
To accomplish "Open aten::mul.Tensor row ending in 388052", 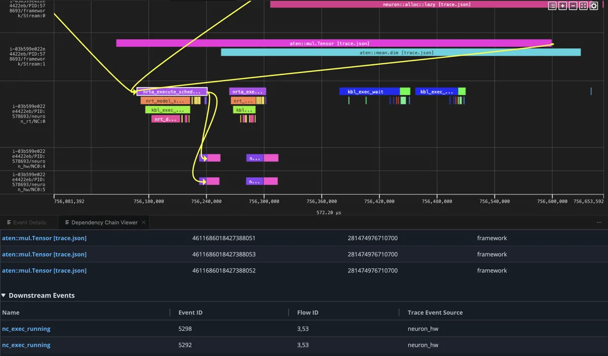I will point(44,270).
